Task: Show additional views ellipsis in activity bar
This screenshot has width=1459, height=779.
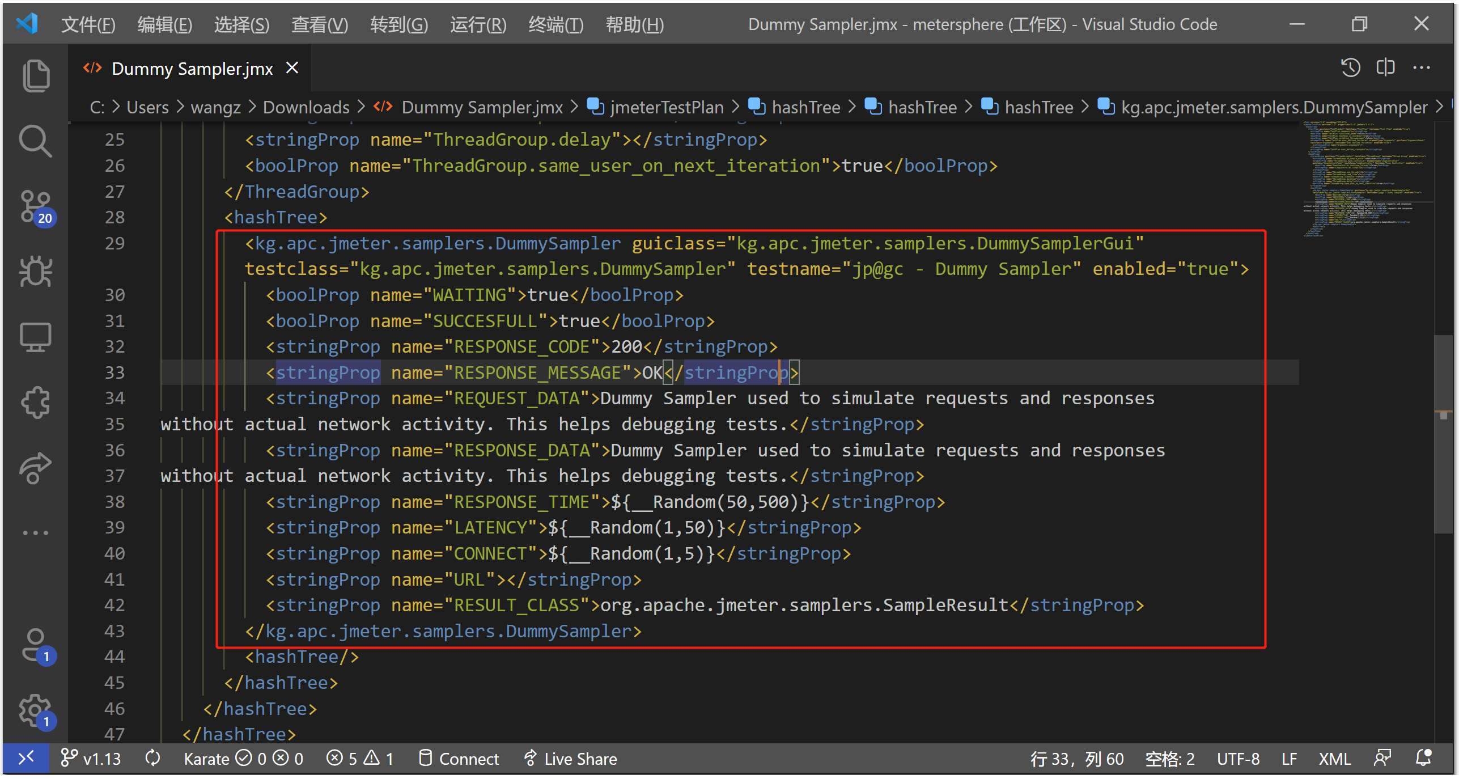Action: (x=36, y=533)
